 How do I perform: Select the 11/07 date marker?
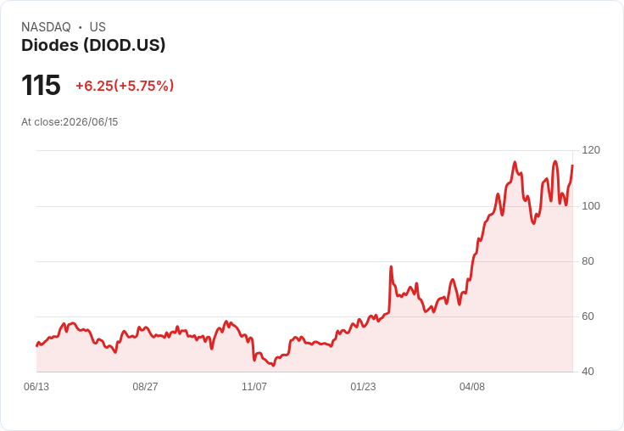click(253, 387)
